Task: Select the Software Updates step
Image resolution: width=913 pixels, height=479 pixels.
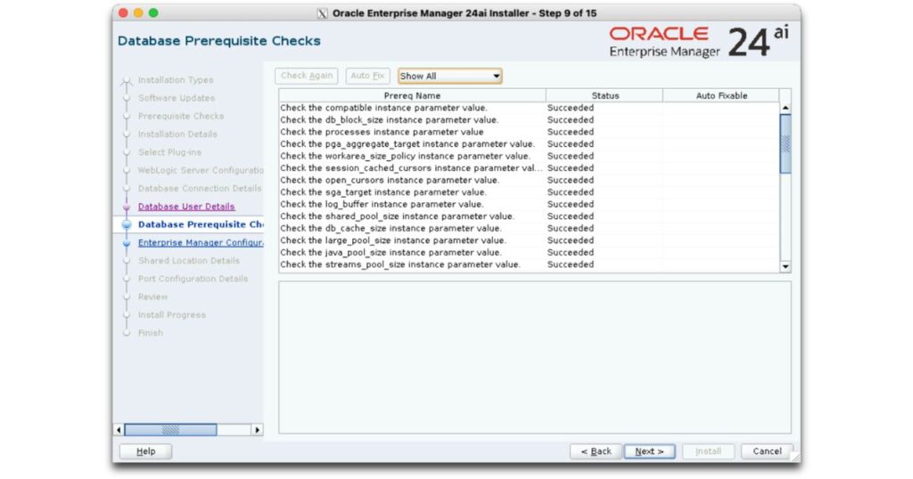Action: [x=177, y=98]
